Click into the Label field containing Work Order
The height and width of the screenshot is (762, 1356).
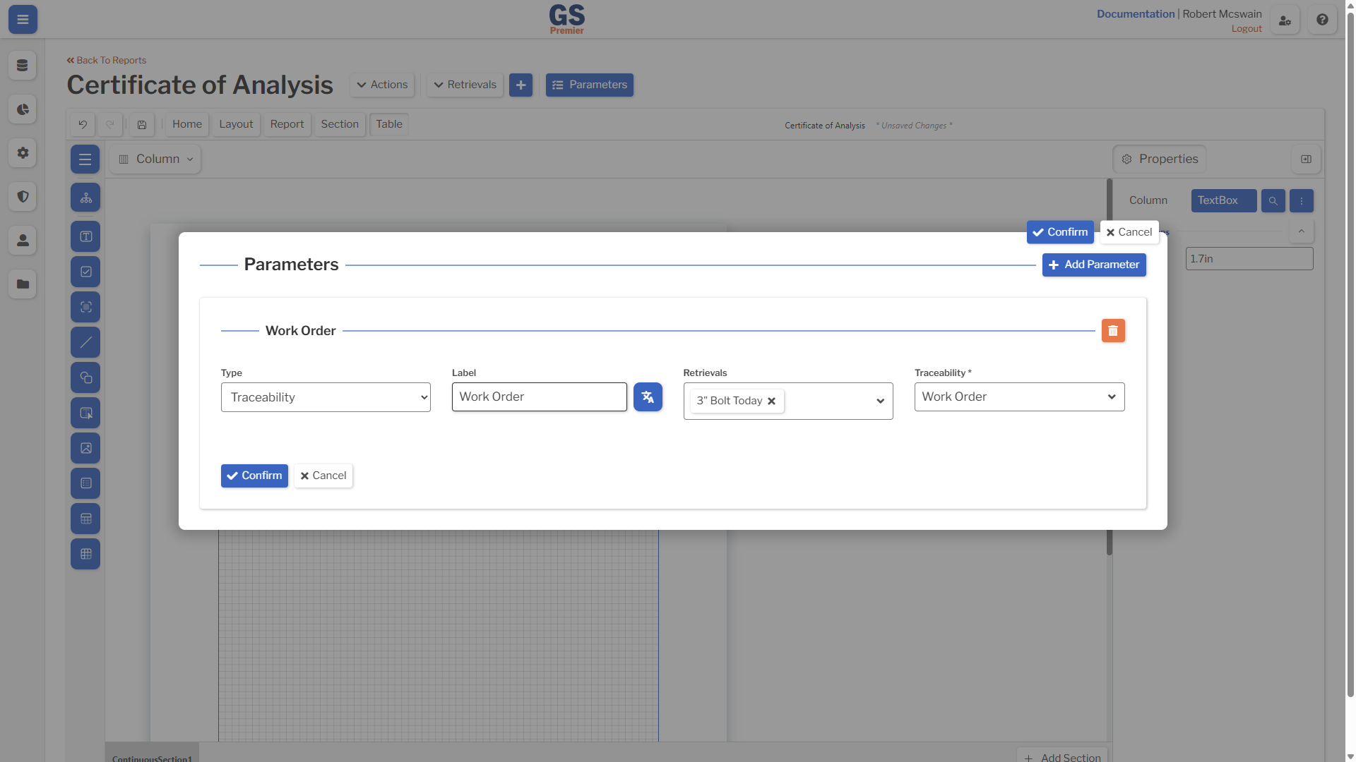tap(540, 397)
